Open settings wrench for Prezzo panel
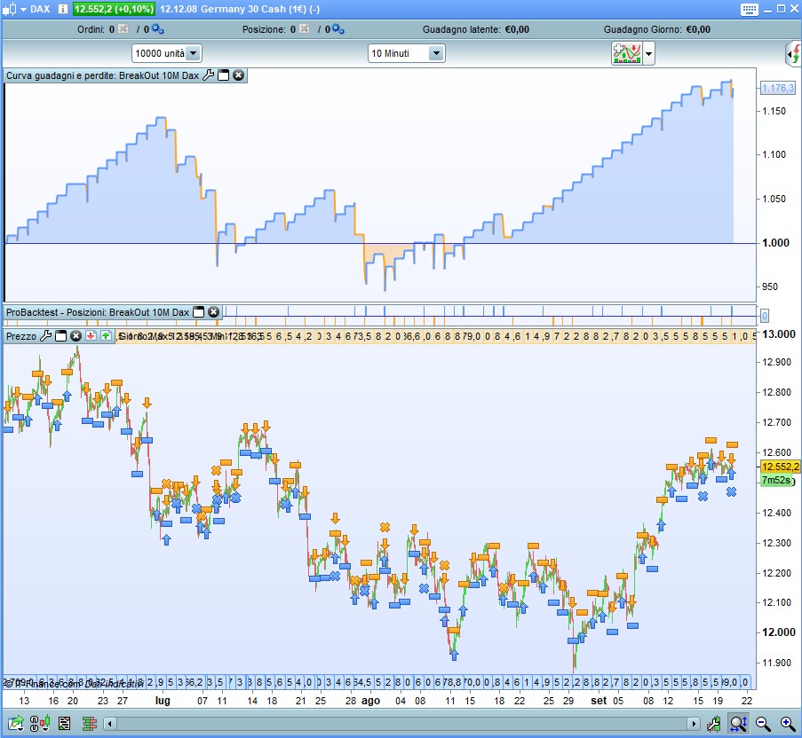The image size is (802, 738). point(45,336)
